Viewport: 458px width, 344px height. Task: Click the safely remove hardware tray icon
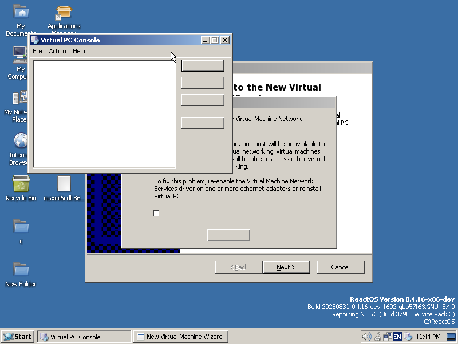tap(377, 337)
